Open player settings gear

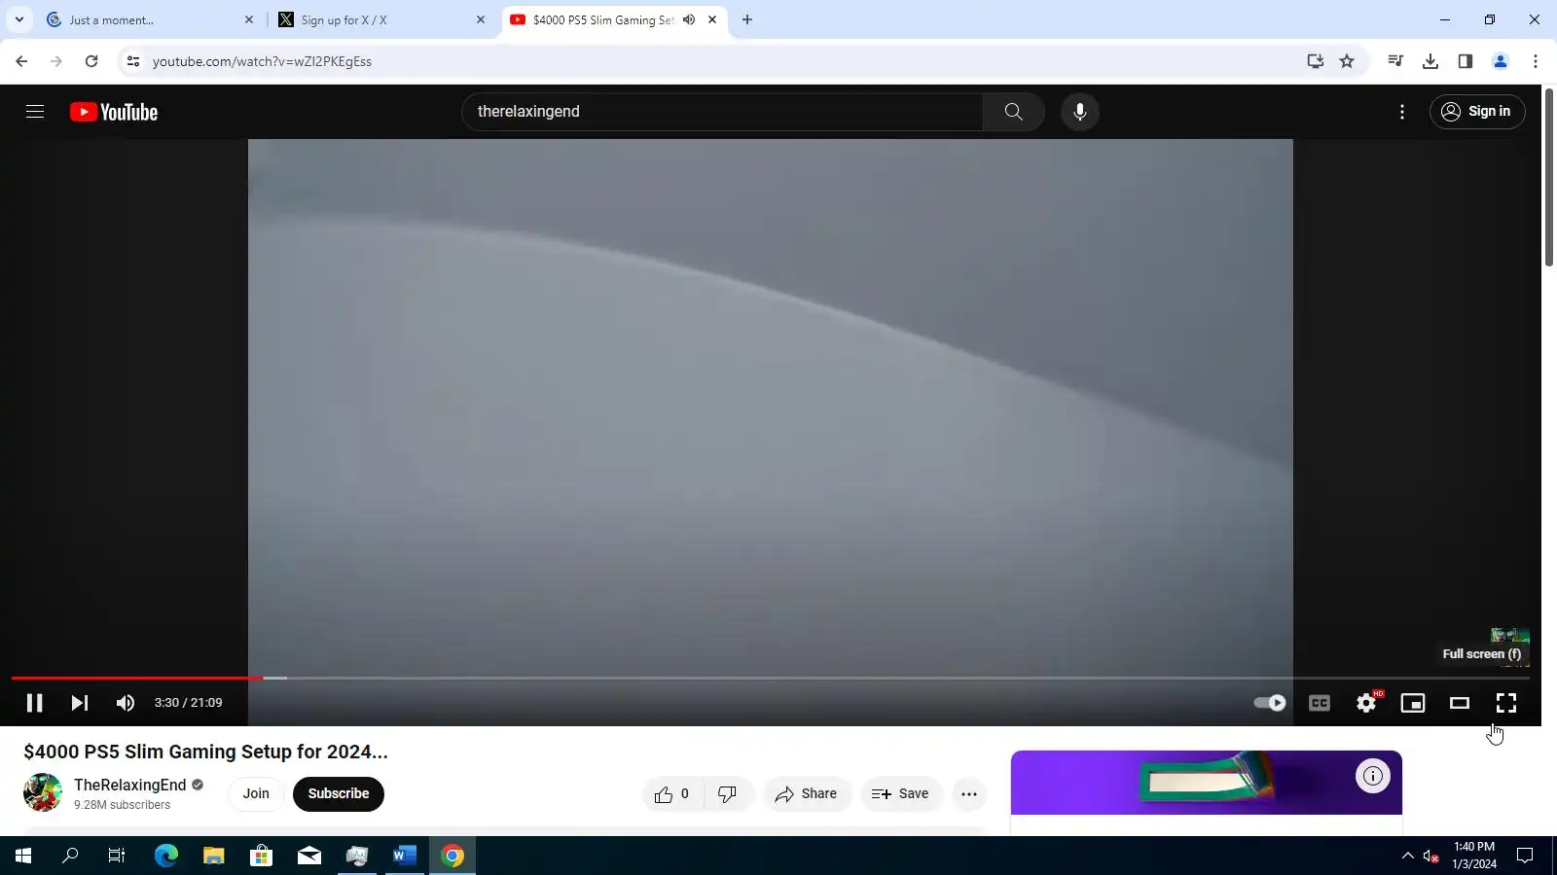click(x=1366, y=703)
